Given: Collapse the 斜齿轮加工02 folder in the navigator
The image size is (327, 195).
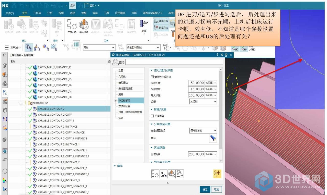Looking at the screenshot, I should pyautogui.click(x=21, y=103).
